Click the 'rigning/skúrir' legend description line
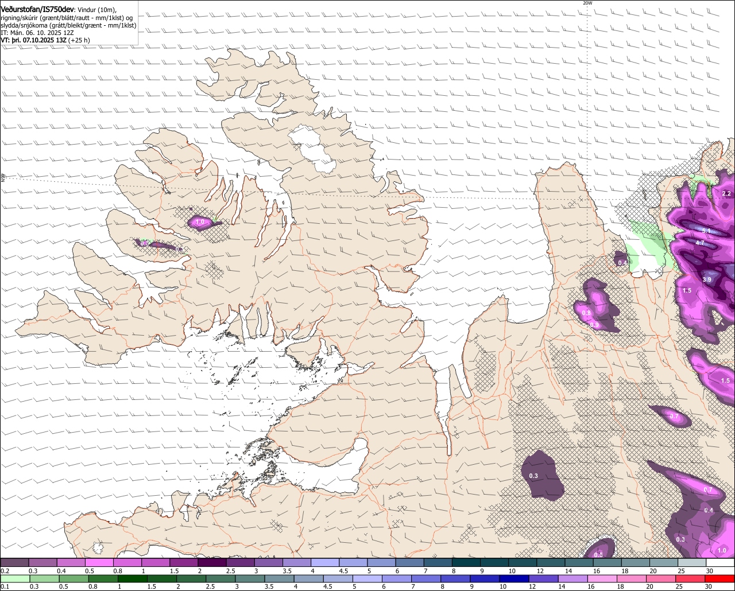735x591 pixels. click(x=67, y=18)
